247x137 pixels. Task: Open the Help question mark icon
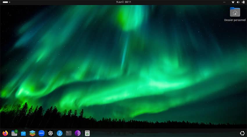(60, 133)
